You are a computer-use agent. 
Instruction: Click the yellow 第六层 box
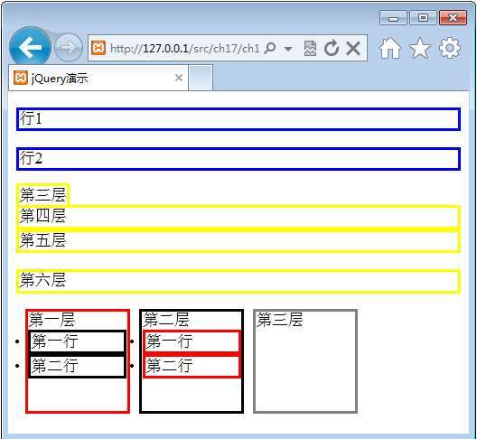(238, 281)
